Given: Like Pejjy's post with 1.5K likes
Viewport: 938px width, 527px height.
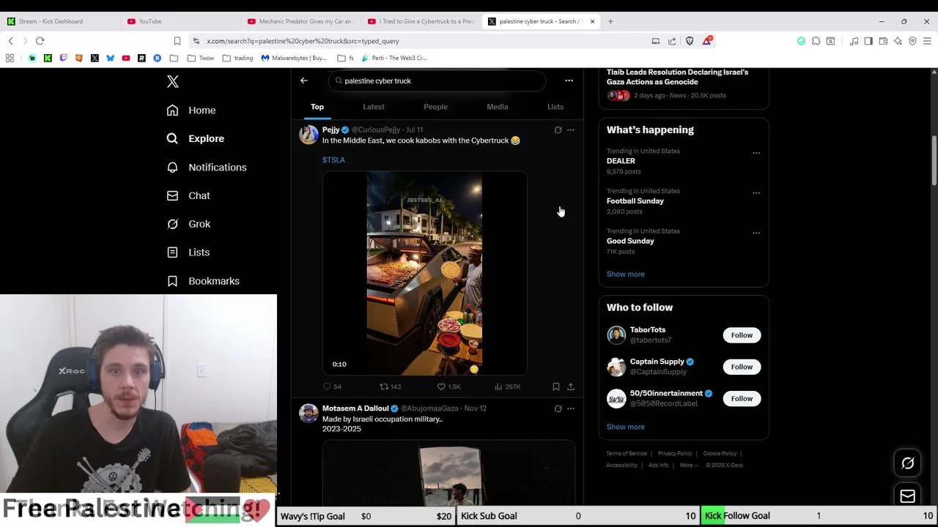Looking at the screenshot, I should (x=448, y=386).
